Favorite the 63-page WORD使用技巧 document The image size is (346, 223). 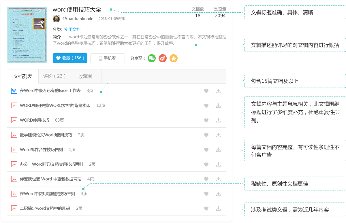pos(206,120)
